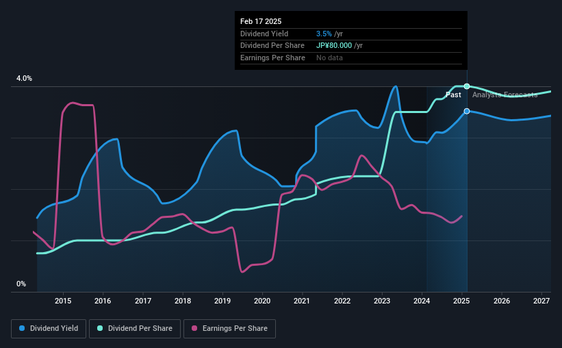Image resolution: width=562 pixels, height=348 pixels.
Task: Click the 2025 x-axis label
Action: [x=461, y=301]
